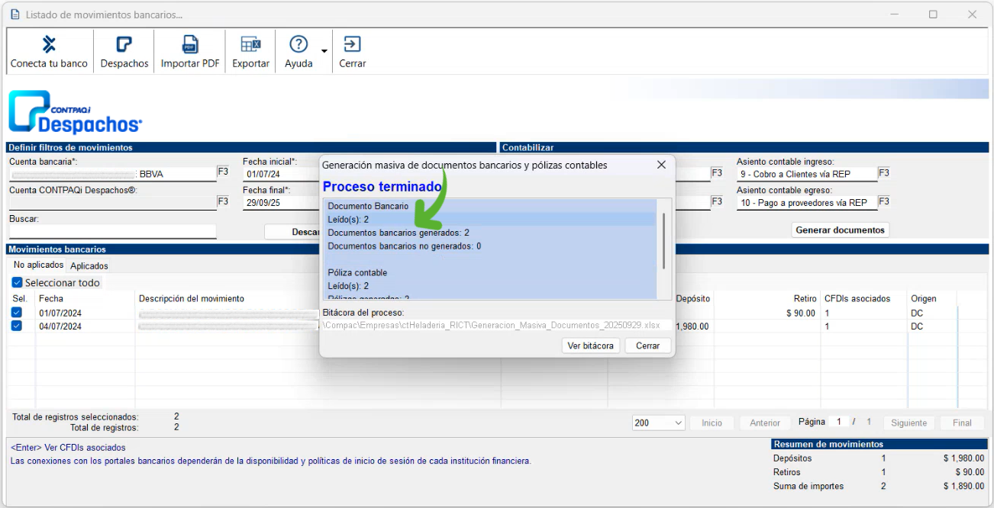
Task: Open the Ayuda help icon
Action: coord(299,44)
